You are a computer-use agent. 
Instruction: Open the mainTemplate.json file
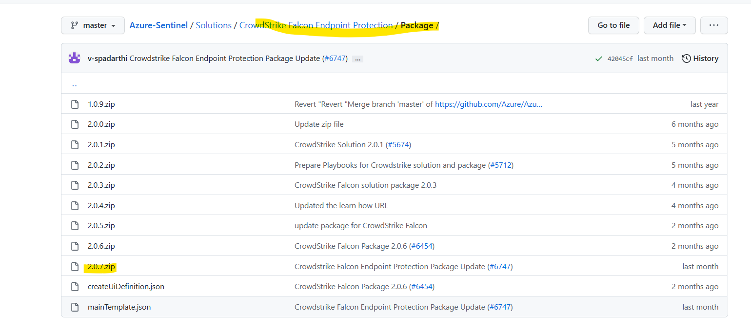point(119,307)
